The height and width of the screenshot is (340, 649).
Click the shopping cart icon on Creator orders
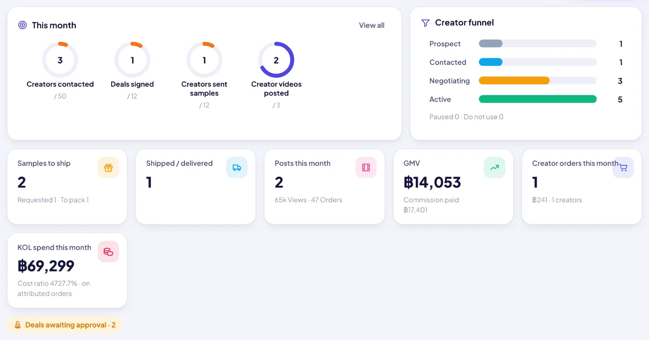pos(624,168)
